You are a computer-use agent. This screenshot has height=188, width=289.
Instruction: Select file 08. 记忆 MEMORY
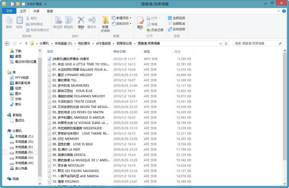coord(64,139)
